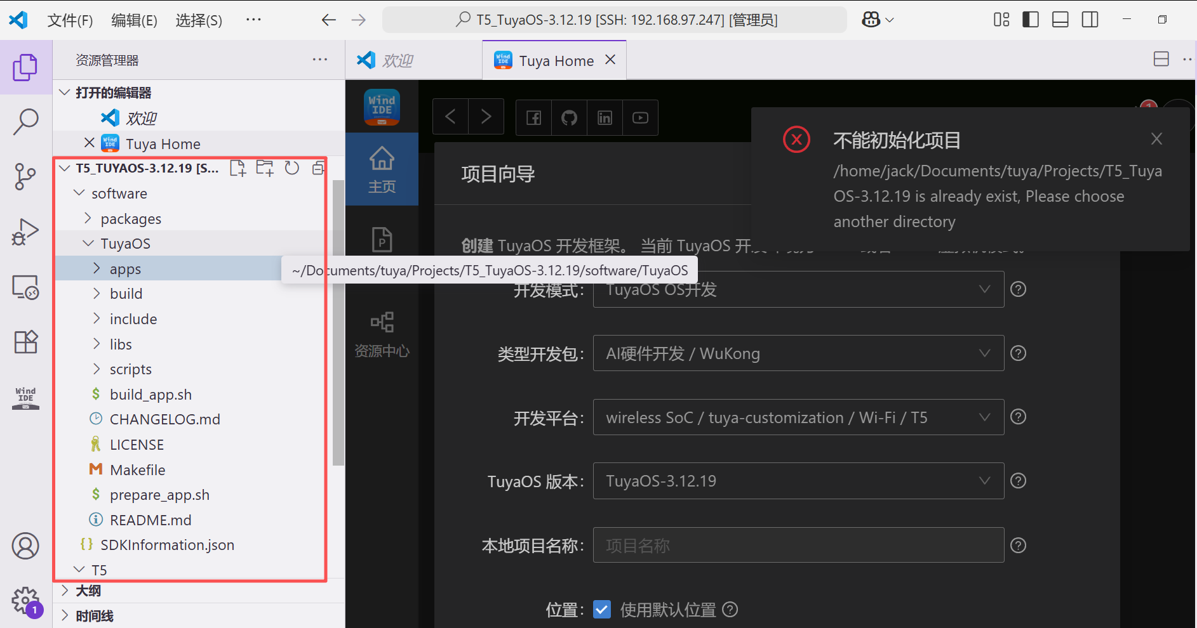
Task: Toggle 使用默认位置 checkbox
Action: click(602, 610)
